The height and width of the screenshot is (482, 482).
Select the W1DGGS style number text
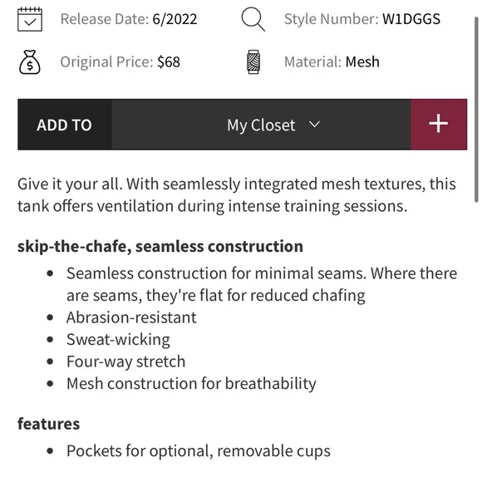tap(411, 19)
